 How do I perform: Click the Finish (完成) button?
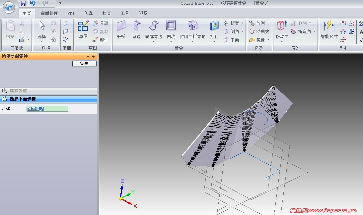click(84, 64)
